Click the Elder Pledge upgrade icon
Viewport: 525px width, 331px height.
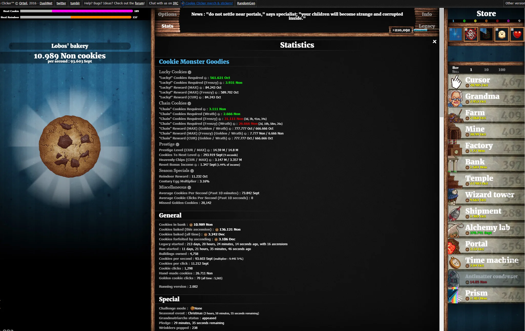[x=471, y=34]
